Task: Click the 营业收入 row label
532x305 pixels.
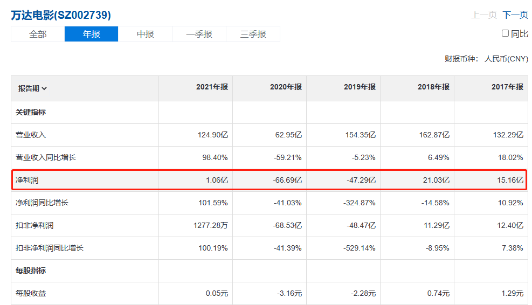Action: click(31, 135)
